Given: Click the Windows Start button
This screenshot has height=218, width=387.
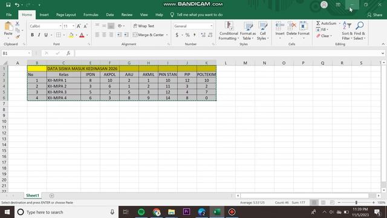Looking at the screenshot, I should (x=7, y=212).
